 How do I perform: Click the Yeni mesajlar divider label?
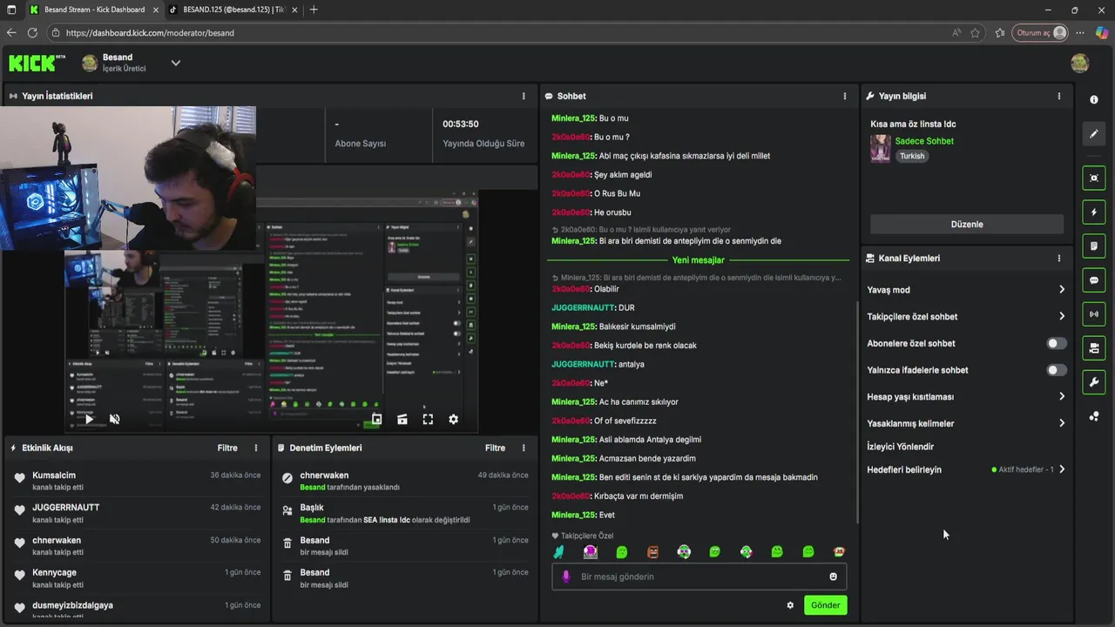[x=698, y=260]
